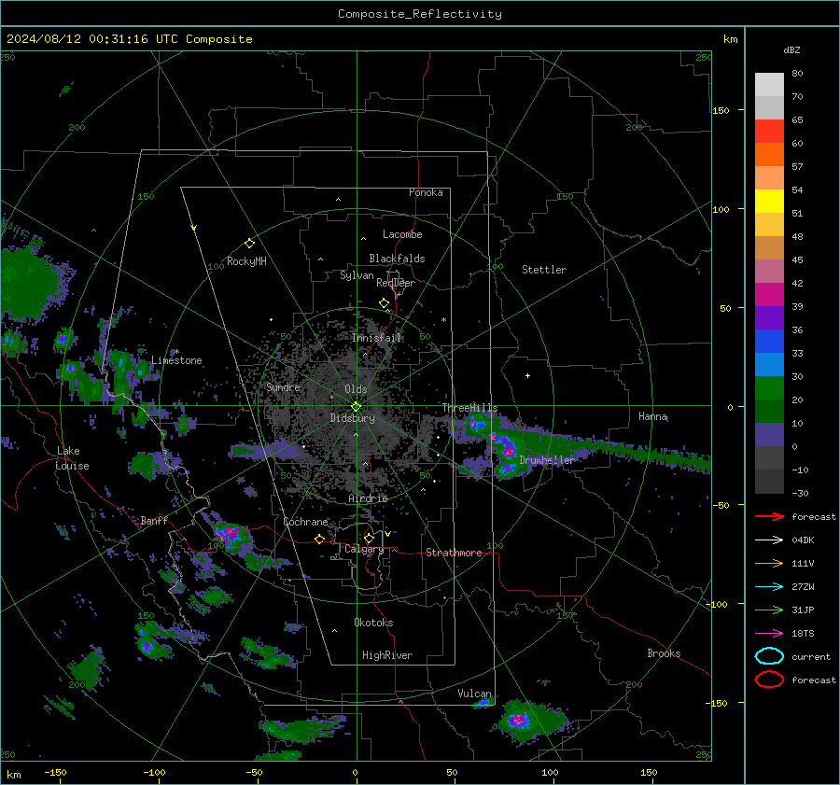Click the magenta 18TS arrow icon
Screen dimensions: 840x785
[x=769, y=634]
